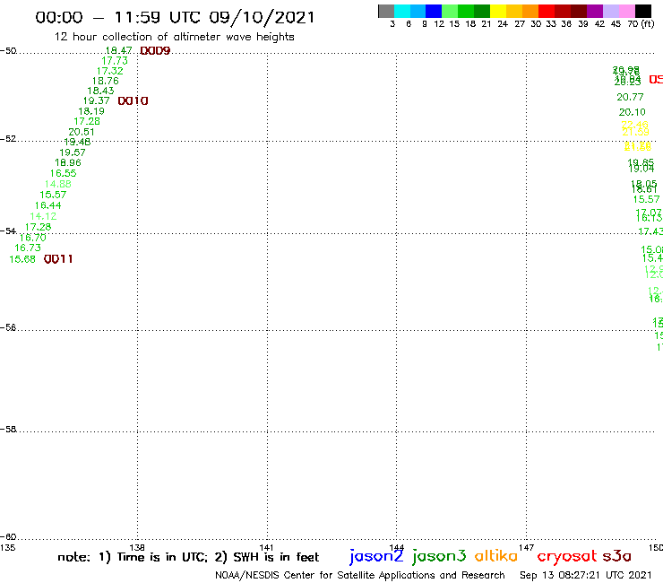Viewport: 663px width, 583px height.
Task: Select the value 18.19
Action: [91, 111]
